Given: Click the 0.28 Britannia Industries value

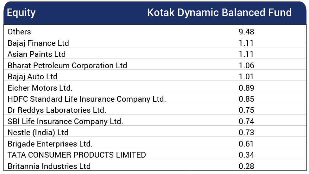Looking at the screenshot, I should [x=246, y=166].
